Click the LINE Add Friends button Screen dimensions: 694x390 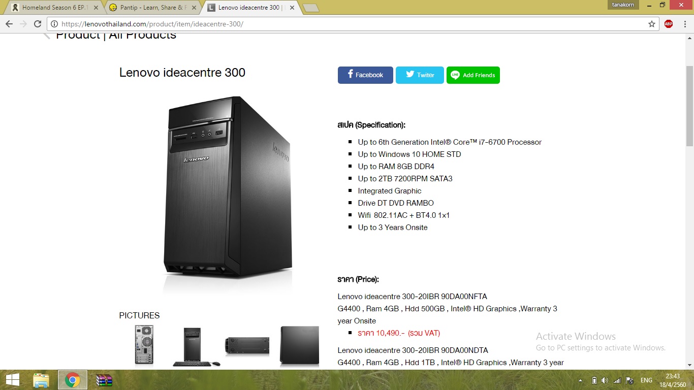473,75
